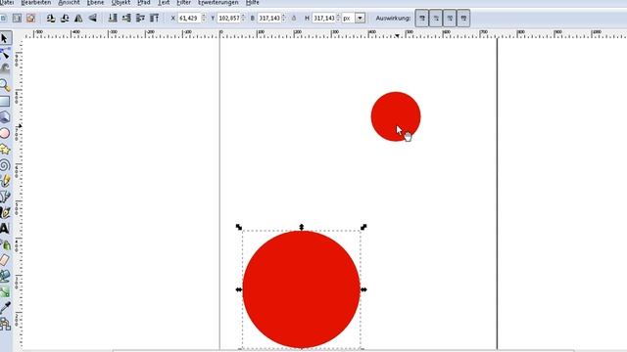Select the Connector tool
The image size is (627, 352).
(x=5, y=324)
